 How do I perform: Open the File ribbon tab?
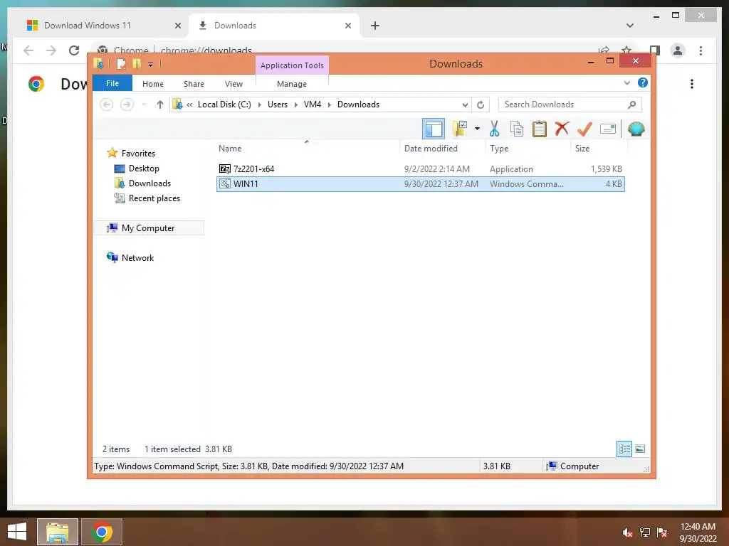pos(112,83)
